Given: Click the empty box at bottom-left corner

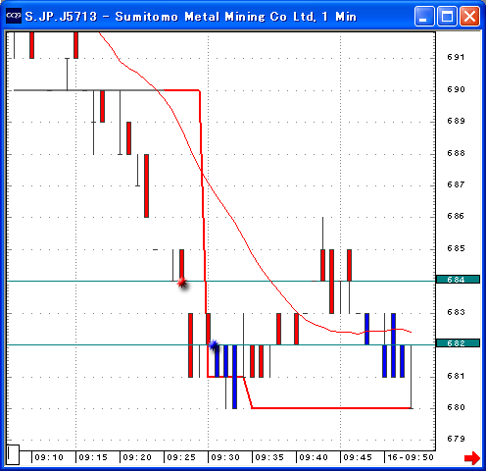Looking at the screenshot, I should pyautogui.click(x=13, y=454).
